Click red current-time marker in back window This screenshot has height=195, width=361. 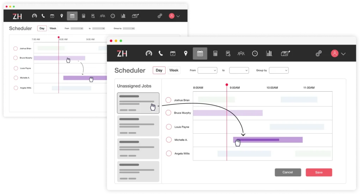coord(59,37)
